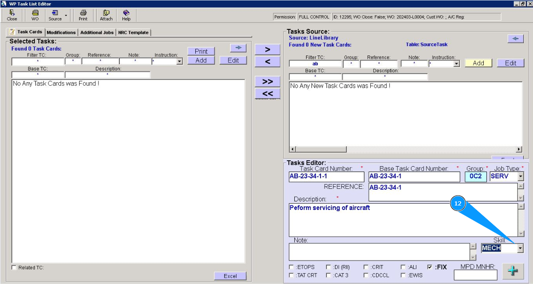
Task: Enable the ETOPS checkbox
Action: click(x=292, y=267)
